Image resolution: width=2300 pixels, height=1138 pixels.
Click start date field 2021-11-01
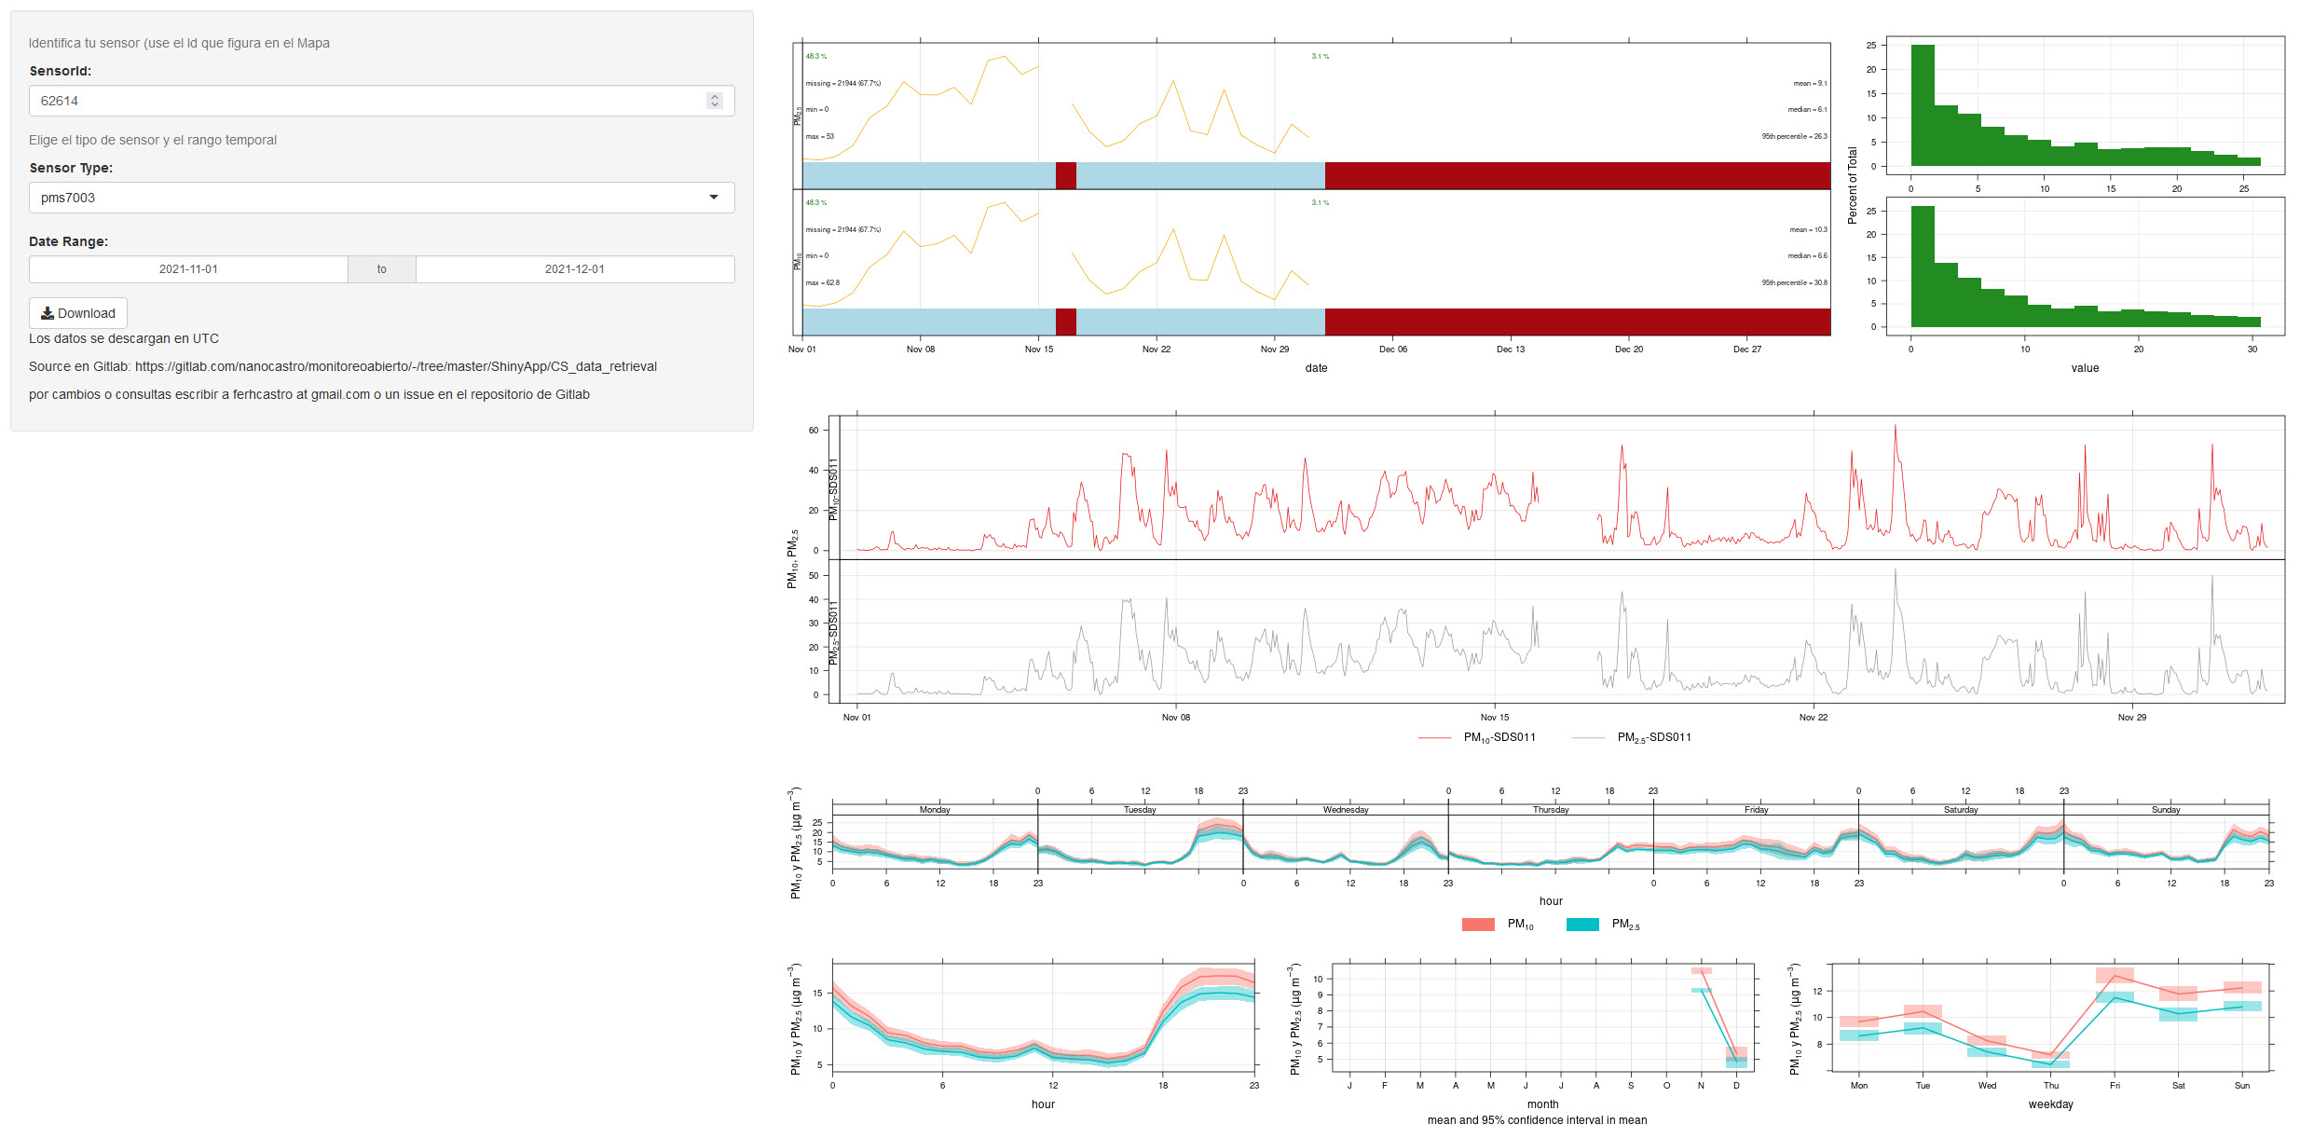click(x=188, y=269)
